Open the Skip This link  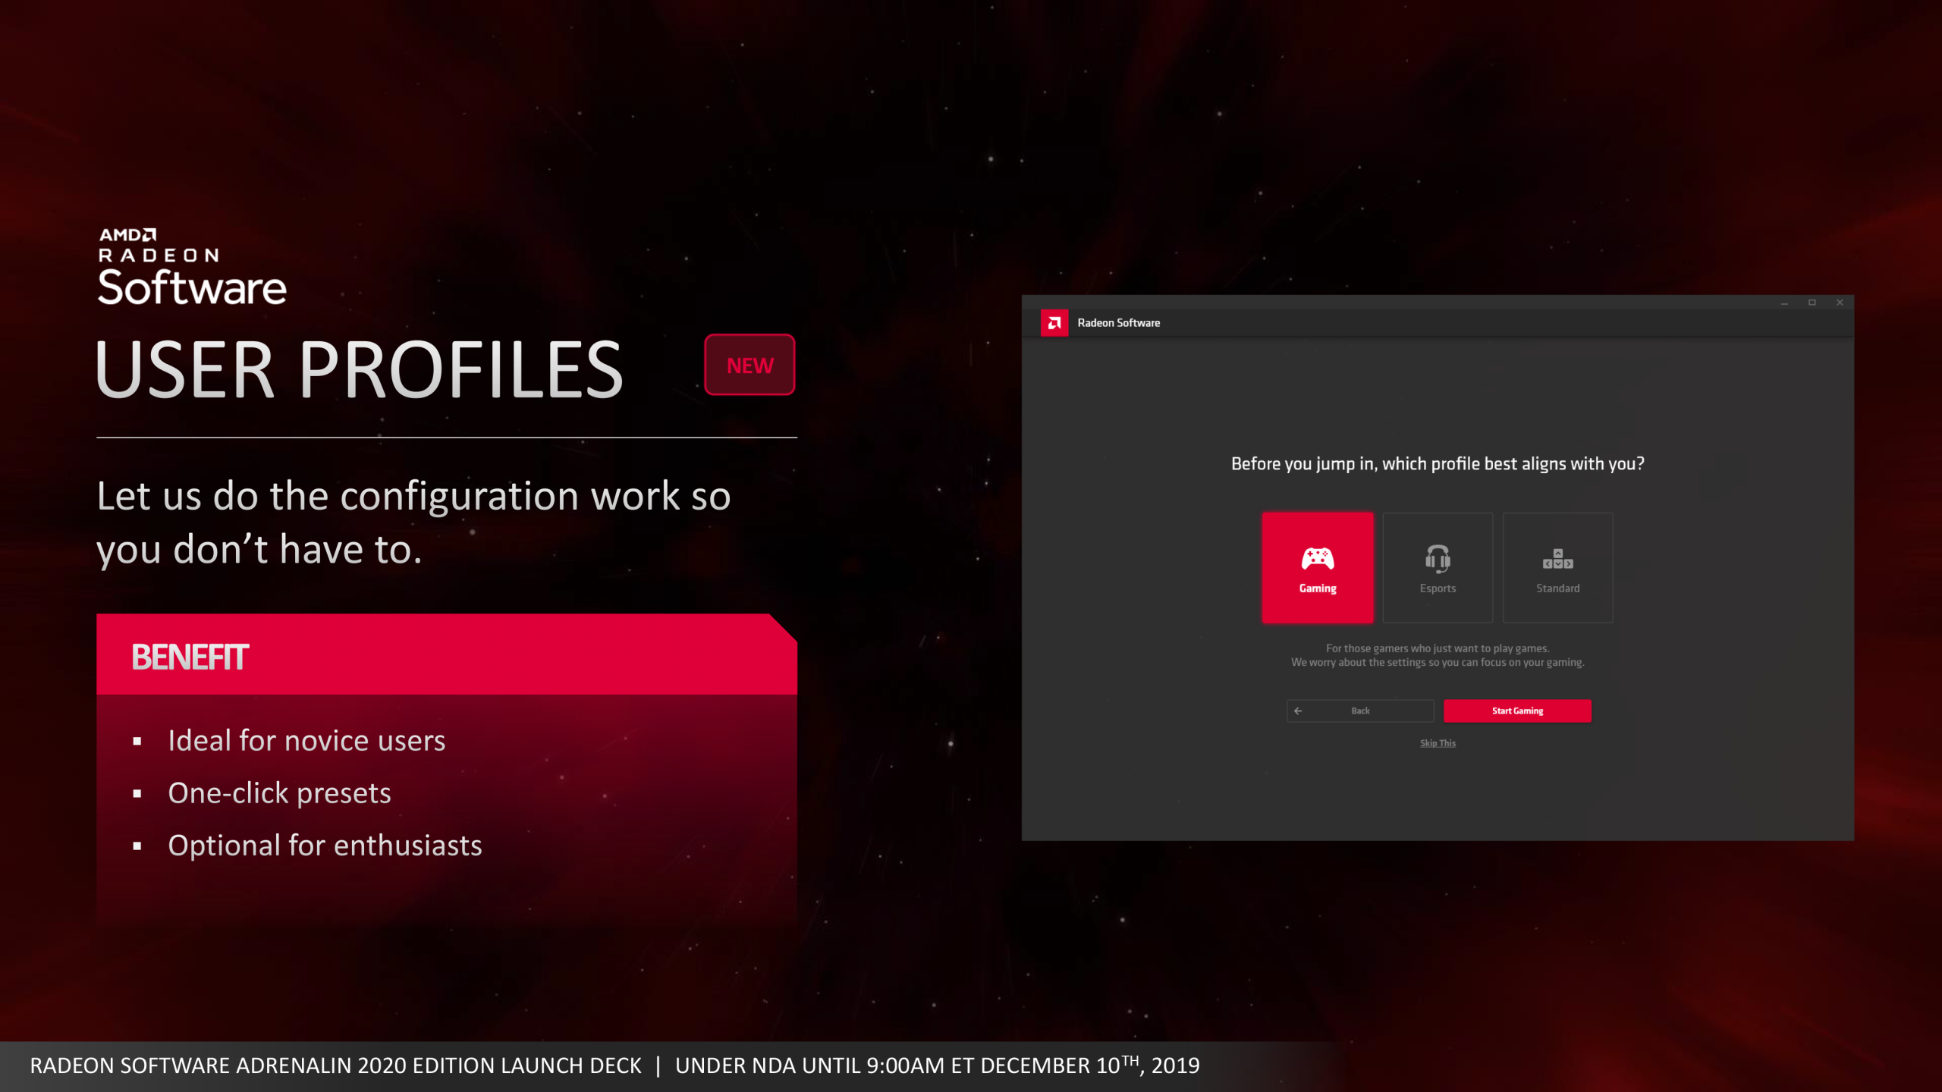coord(1438,742)
